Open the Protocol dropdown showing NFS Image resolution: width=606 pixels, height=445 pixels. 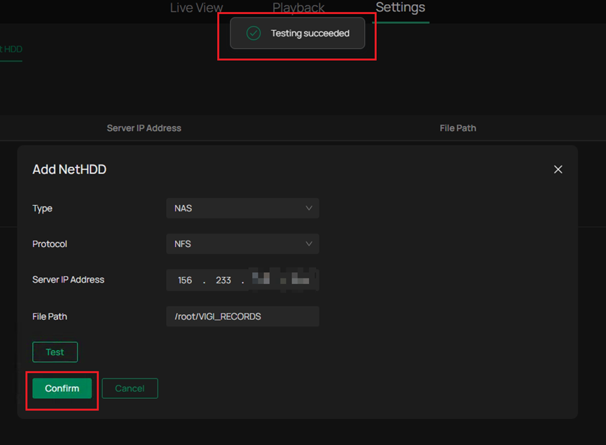(x=242, y=243)
